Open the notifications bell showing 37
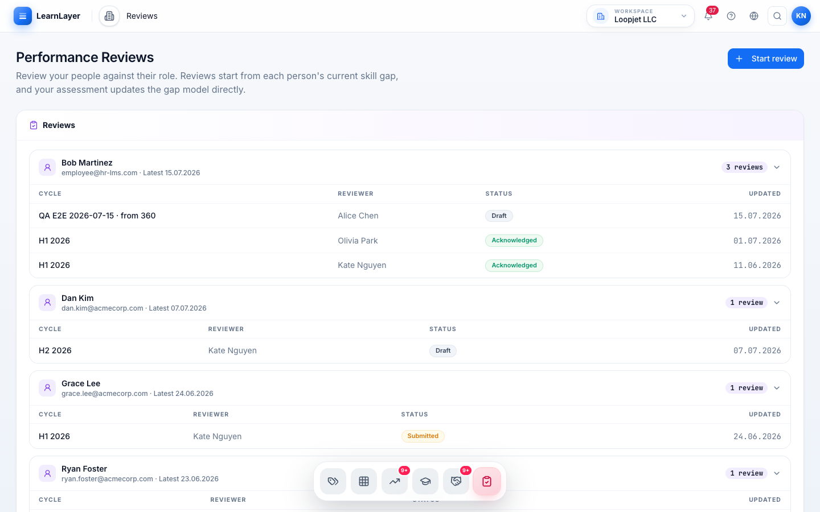The height and width of the screenshot is (512, 820). coord(708,16)
